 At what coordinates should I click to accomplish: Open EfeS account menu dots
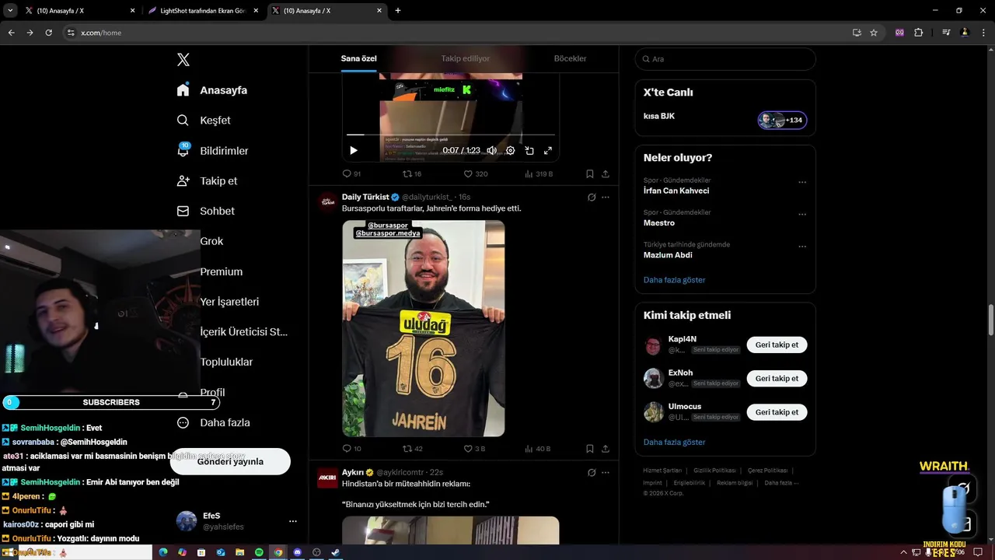coord(293,521)
